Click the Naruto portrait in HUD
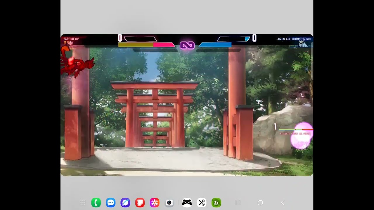The height and width of the screenshot is (210, 374). [x=68, y=43]
